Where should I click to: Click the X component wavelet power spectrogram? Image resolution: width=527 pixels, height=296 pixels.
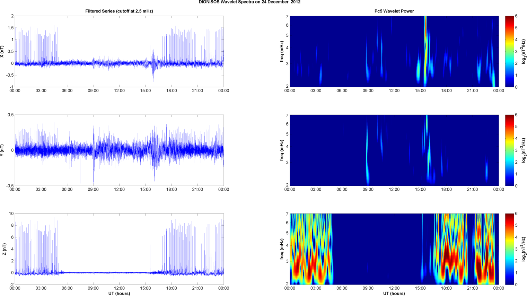[394, 52]
